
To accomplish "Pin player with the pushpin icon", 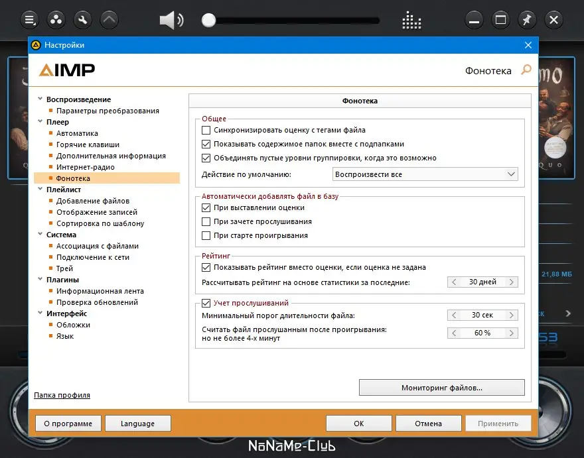I will [x=527, y=20].
